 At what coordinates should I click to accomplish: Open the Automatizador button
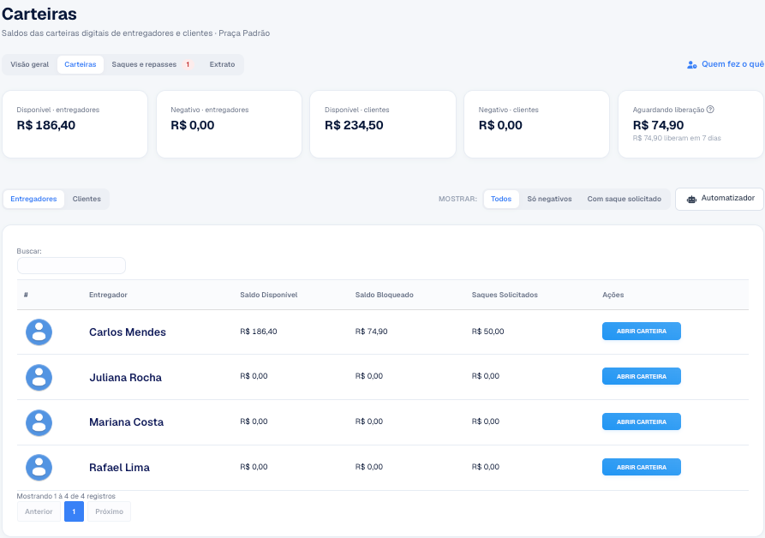[x=720, y=199]
